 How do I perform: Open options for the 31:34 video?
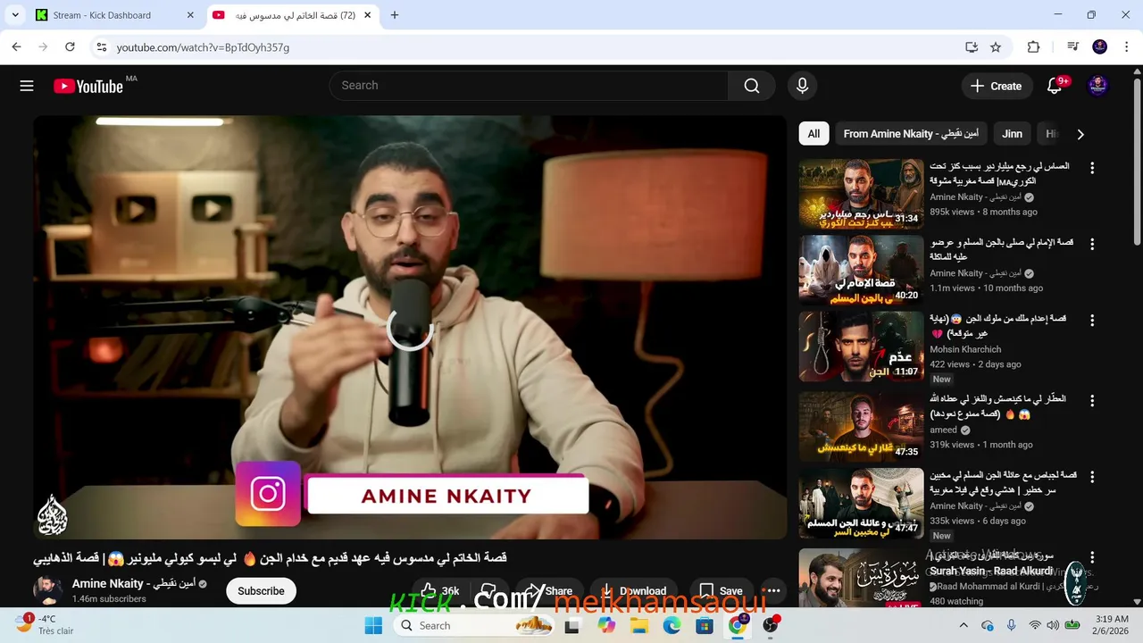click(x=1091, y=168)
